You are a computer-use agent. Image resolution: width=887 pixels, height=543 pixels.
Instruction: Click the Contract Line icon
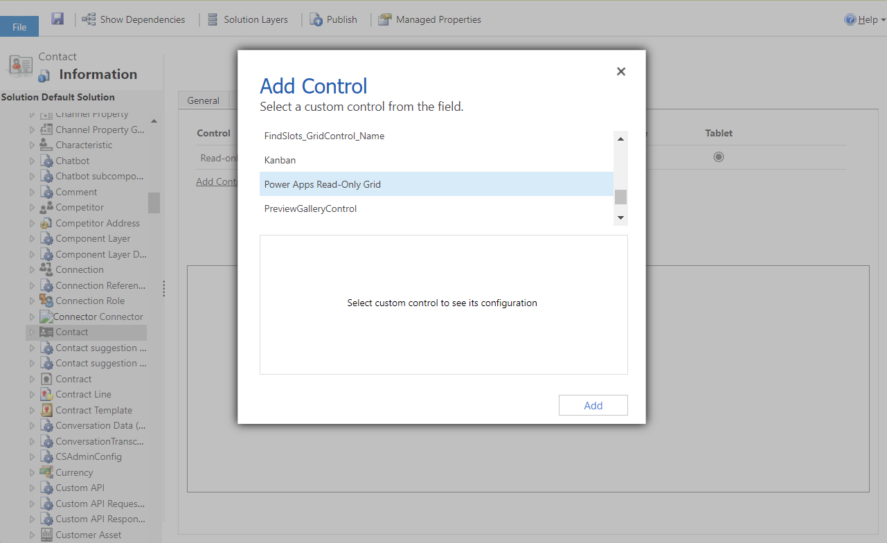46,394
